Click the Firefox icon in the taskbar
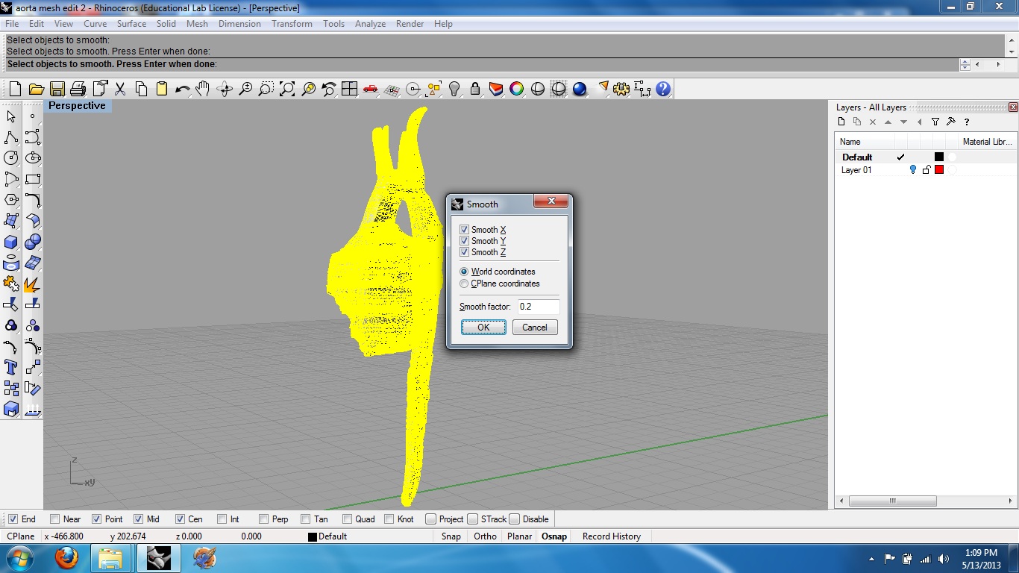Image resolution: width=1019 pixels, height=573 pixels. coord(66,558)
